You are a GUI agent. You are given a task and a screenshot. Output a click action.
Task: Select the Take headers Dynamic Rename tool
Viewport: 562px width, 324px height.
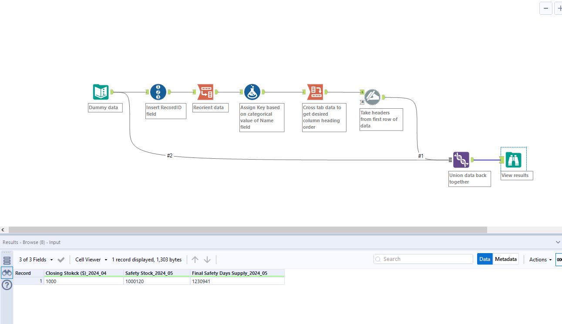point(372,97)
